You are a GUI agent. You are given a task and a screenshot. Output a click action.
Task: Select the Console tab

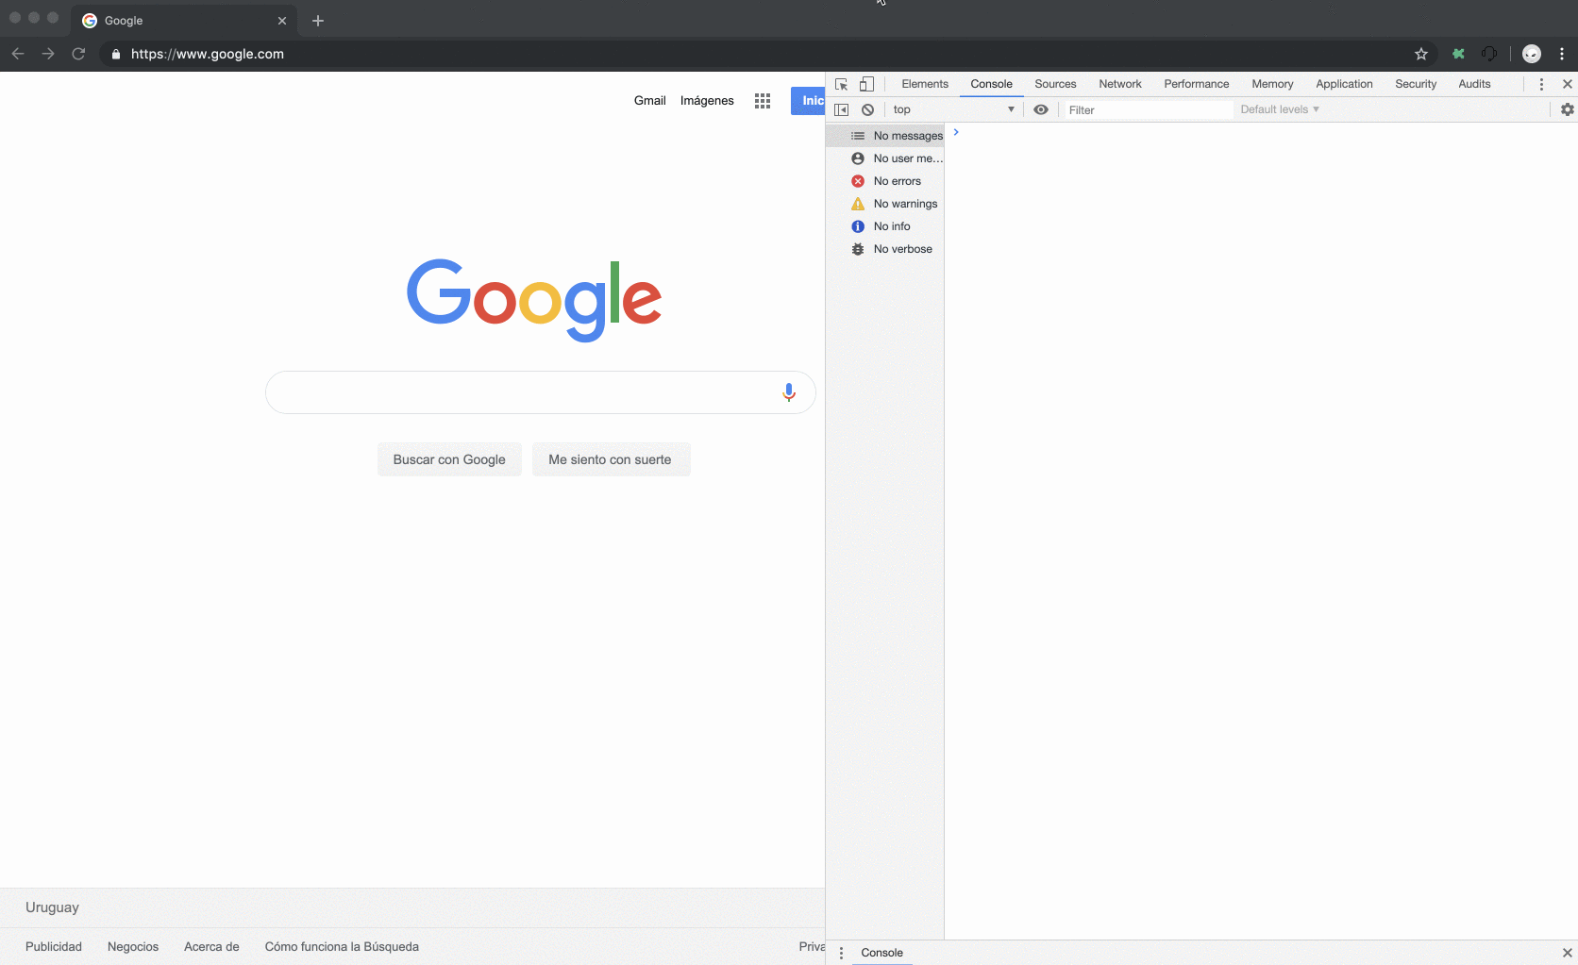tap(991, 84)
